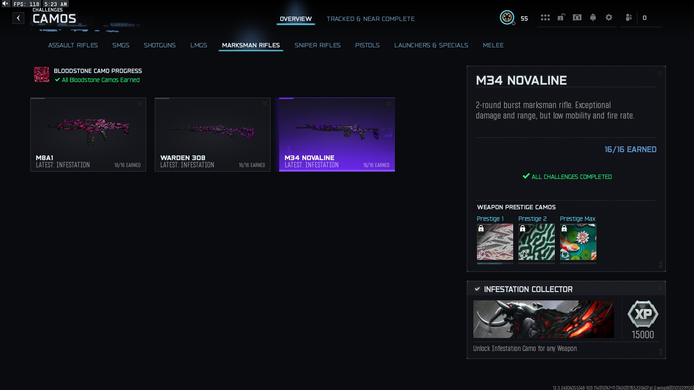Open the settings gear
The width and height of the screenshot is (694, 390).
tap(609, 17)
